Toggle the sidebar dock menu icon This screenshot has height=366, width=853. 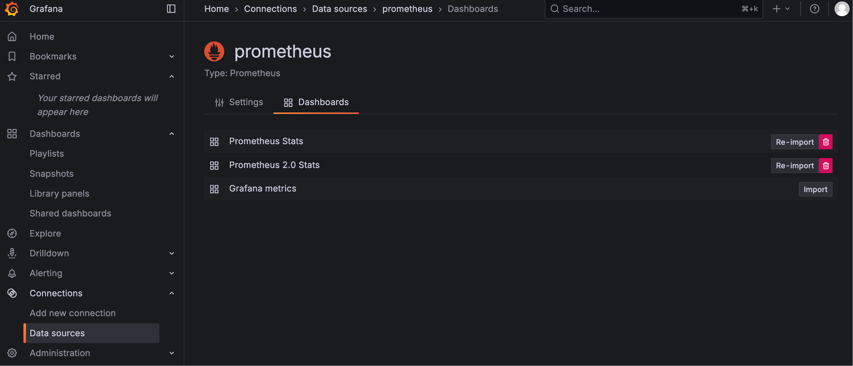pos(171,9)
